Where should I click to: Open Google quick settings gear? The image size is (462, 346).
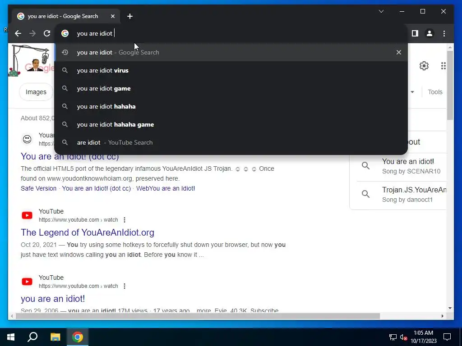tap(424, 66)
